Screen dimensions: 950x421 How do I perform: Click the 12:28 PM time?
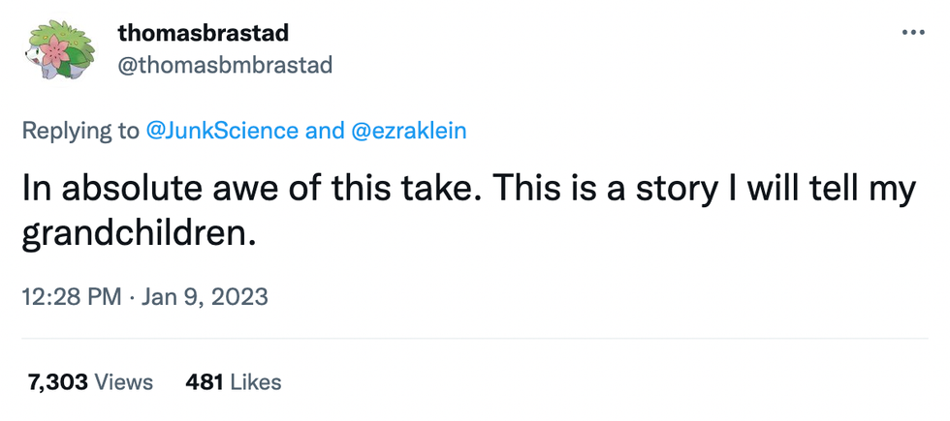71,297
